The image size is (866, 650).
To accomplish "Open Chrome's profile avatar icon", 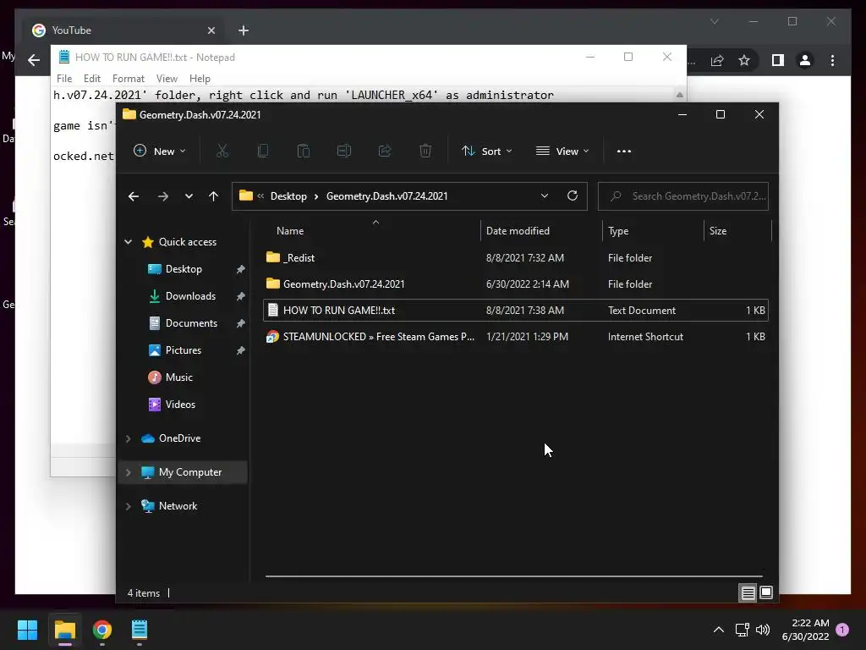I will click(x=805, y=60).
